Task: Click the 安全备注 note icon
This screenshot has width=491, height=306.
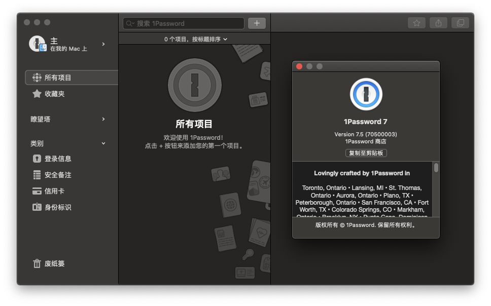Action: (37, 175)
